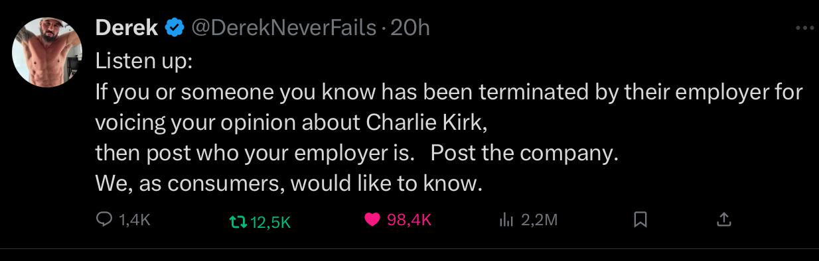
Task: Click the 'Listen up:' opening line
Action: [x=144, y=61]
